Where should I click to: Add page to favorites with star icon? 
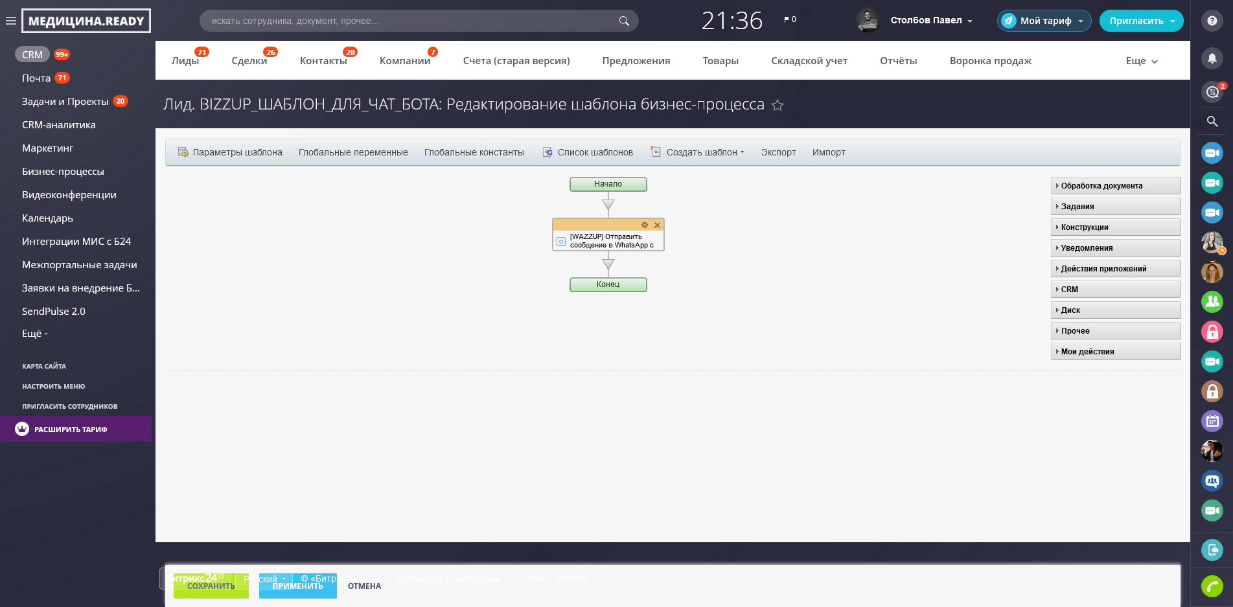pos(778,106)
